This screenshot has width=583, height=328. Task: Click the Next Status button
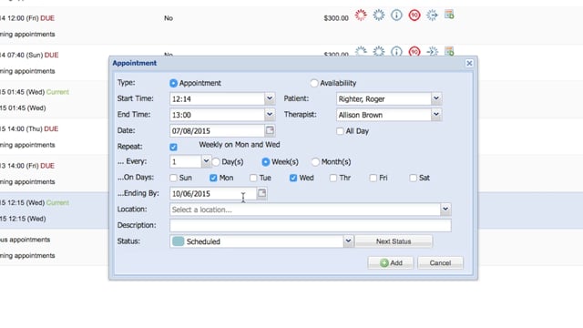pyautogui.click(x=394, y=241)
